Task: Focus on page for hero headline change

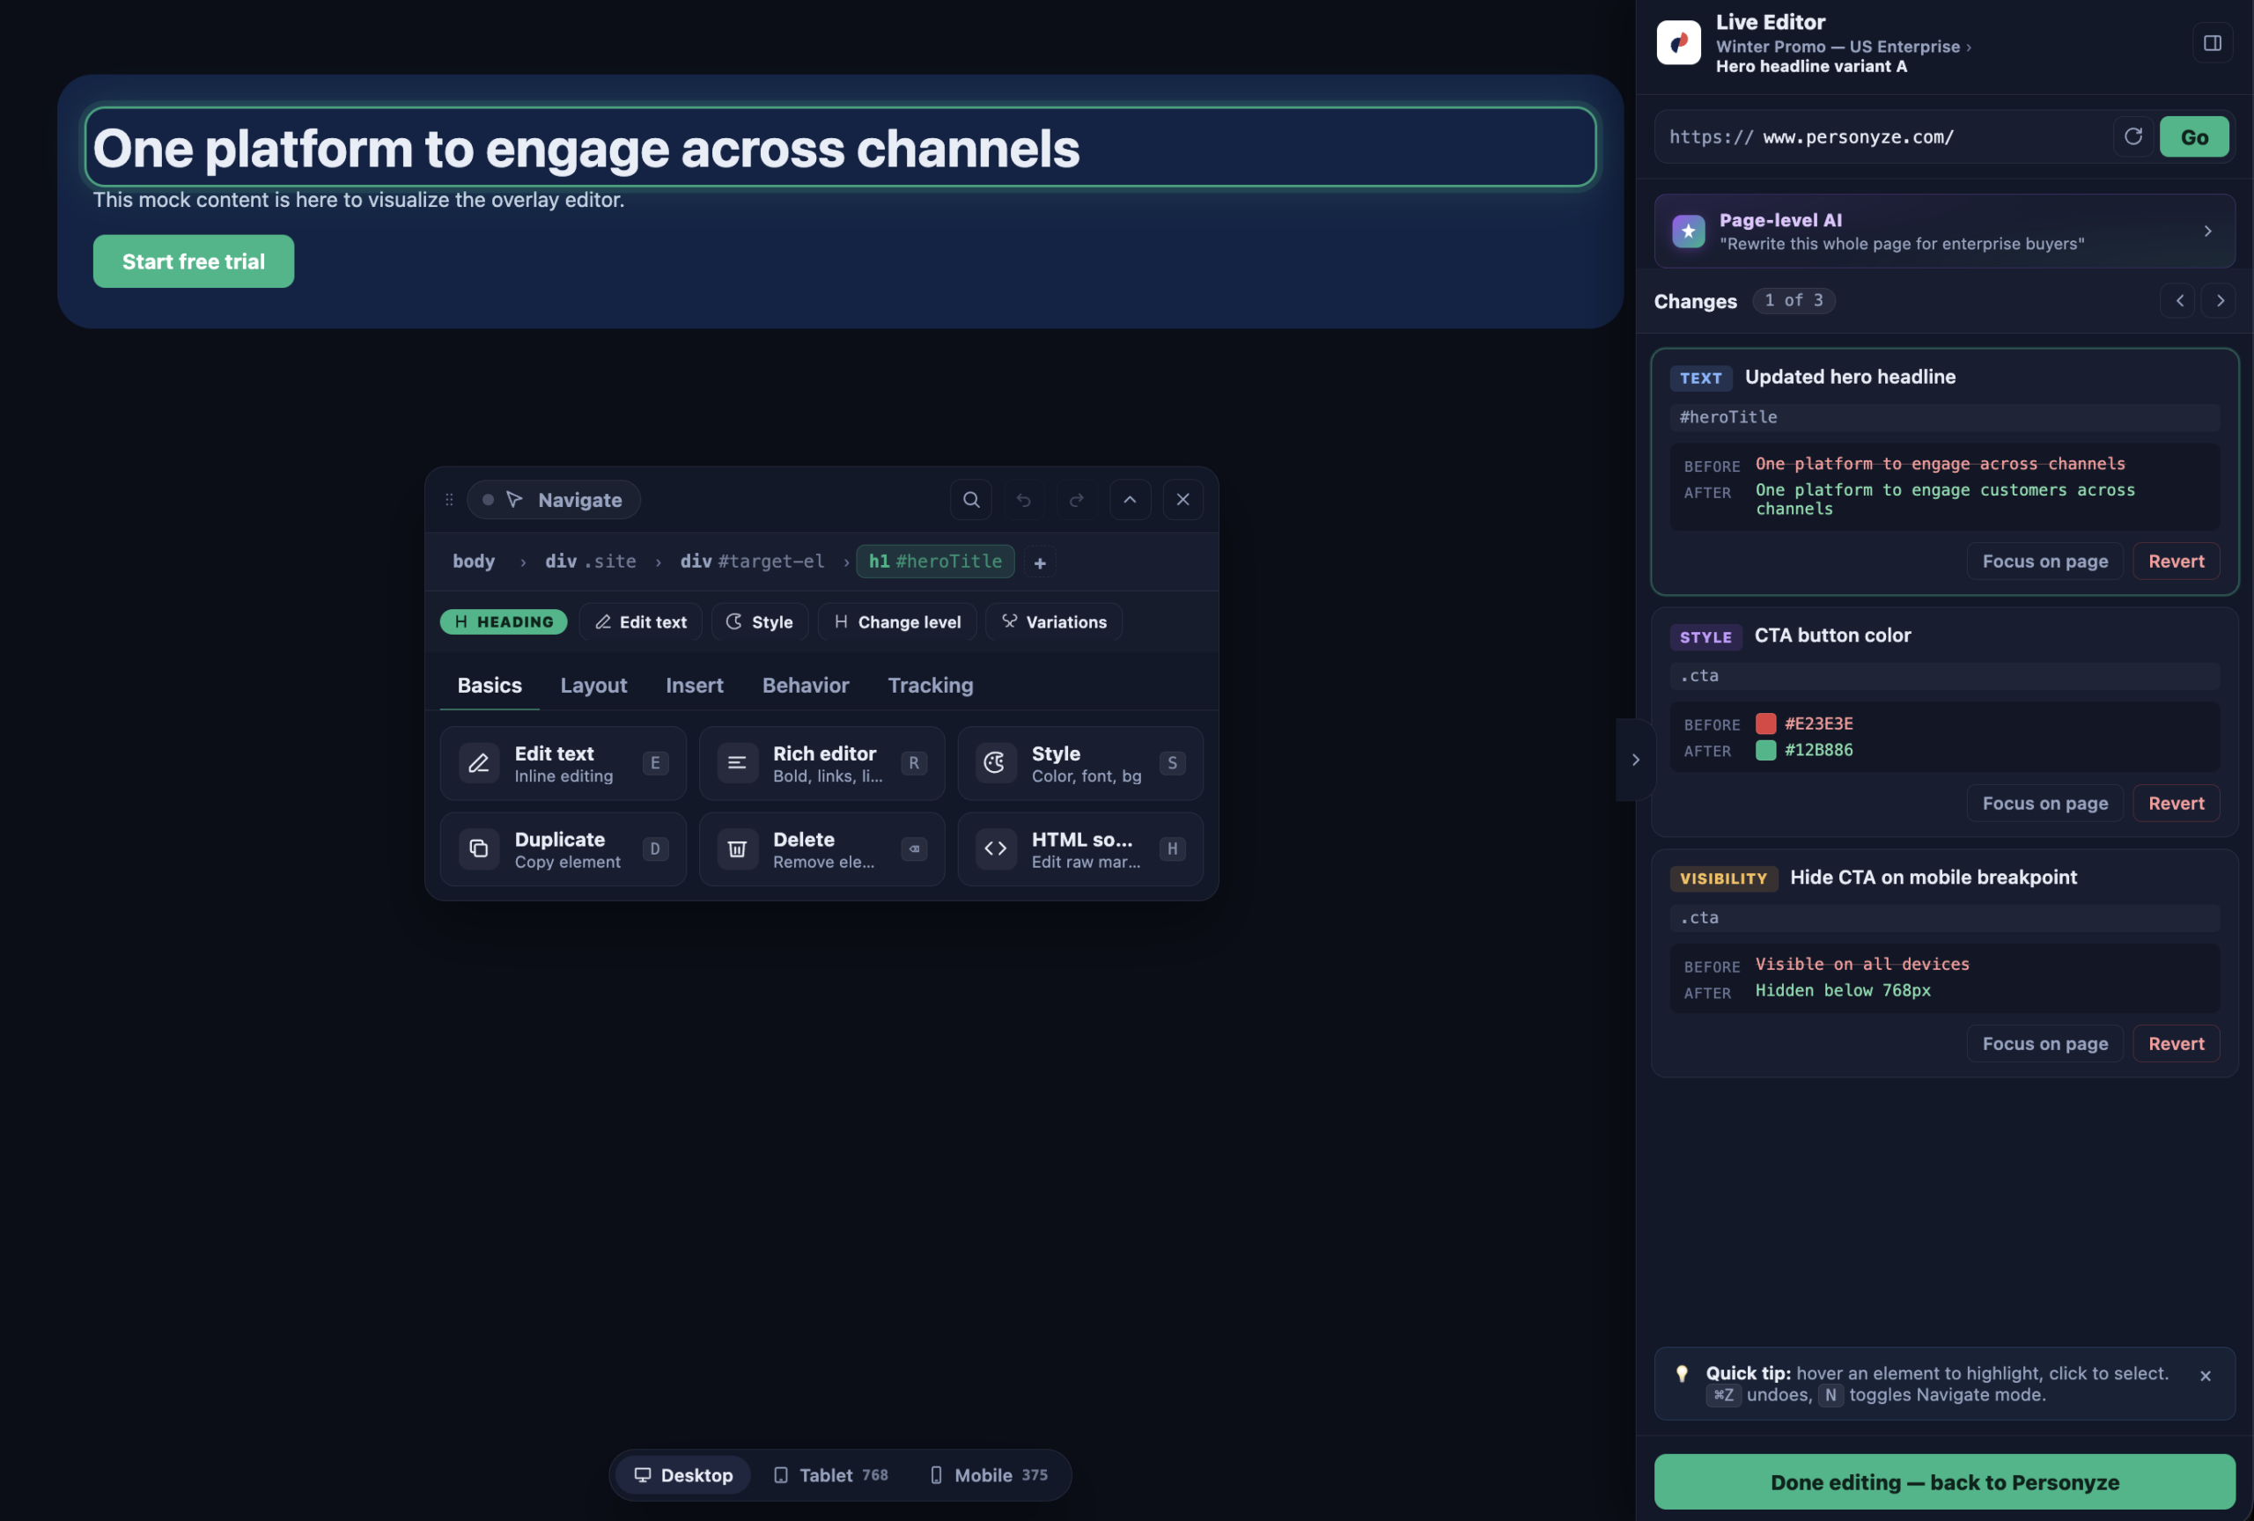Action: [2044, 562]
